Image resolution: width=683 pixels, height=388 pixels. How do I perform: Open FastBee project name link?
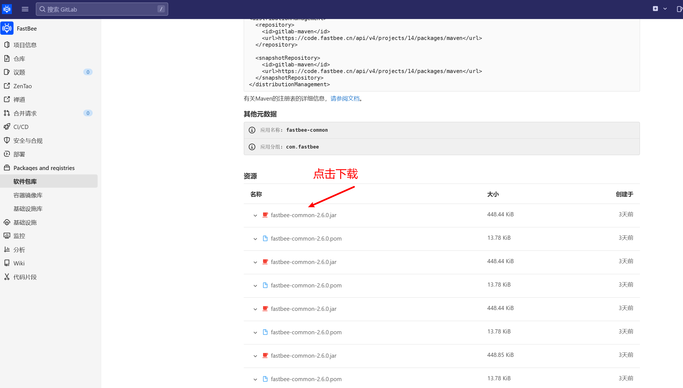pos(27,29)
